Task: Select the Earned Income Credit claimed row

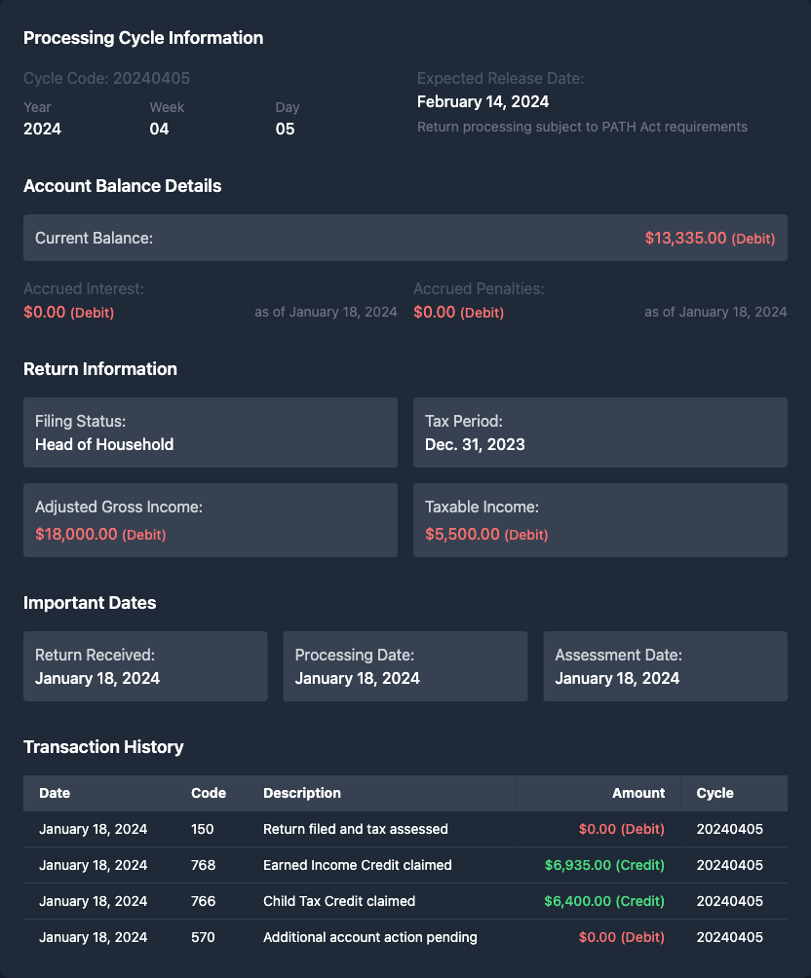Action: (405, 865)
